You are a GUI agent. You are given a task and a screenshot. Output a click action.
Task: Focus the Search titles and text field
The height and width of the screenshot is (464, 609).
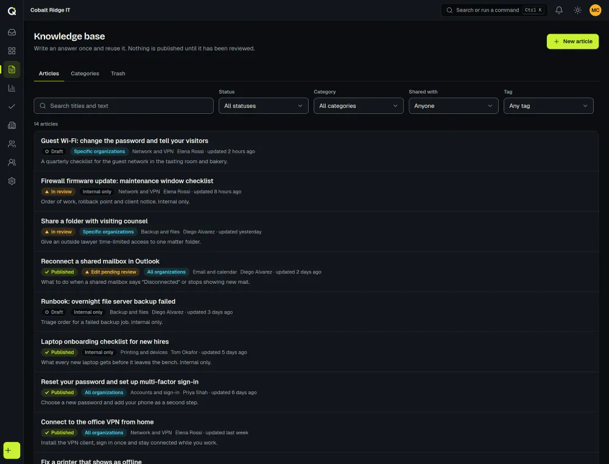pyautogui.click(x=124, y=105)
